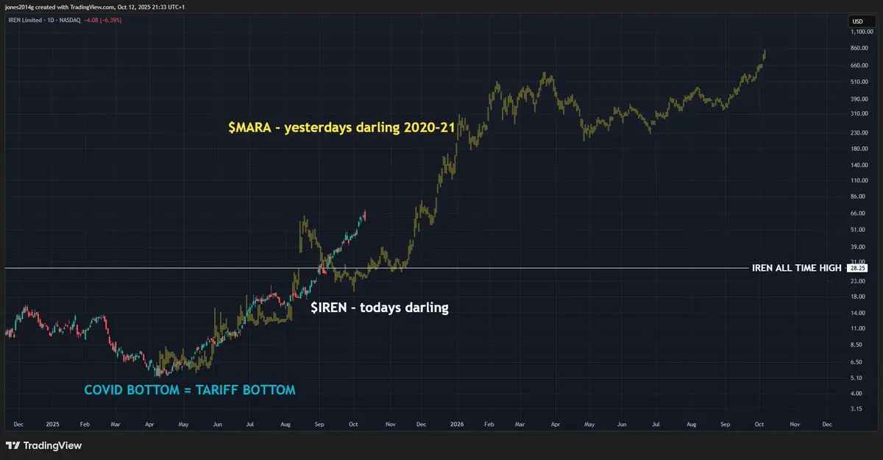Click the 3.15 price axis label

[x=857, y=408]
